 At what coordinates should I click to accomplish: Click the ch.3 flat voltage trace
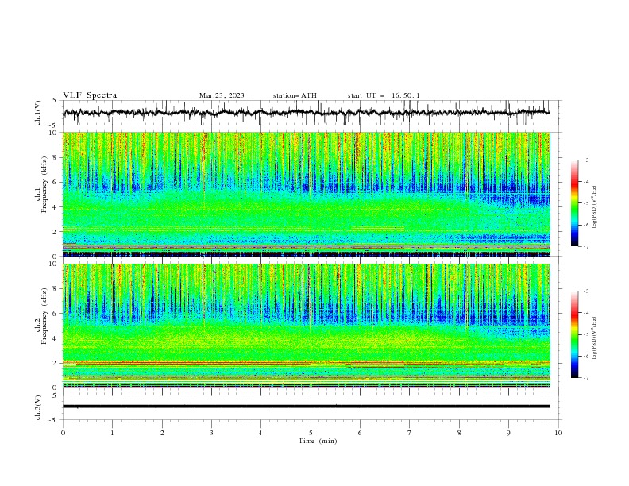point(307,407)
